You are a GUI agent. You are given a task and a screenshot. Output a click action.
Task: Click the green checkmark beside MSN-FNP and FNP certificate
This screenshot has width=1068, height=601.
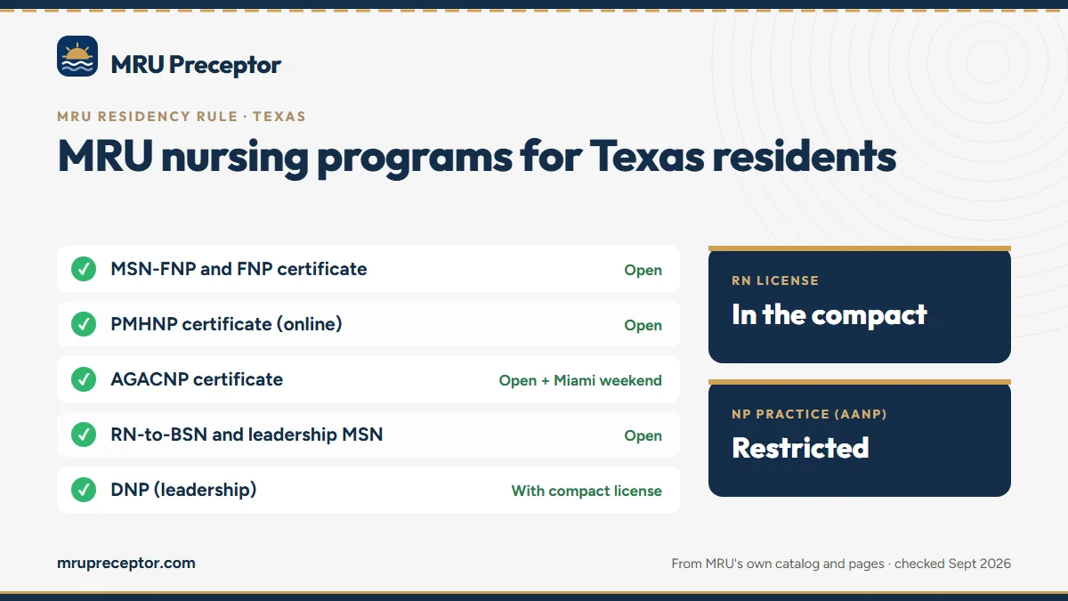pos(84,269)
